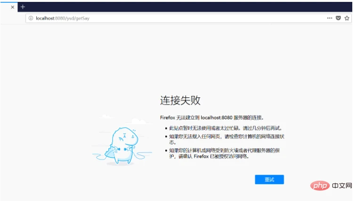The width and height of the screenshot is (357, 201).
Task: Click the 连接失败 heading text
Action: 180,100
